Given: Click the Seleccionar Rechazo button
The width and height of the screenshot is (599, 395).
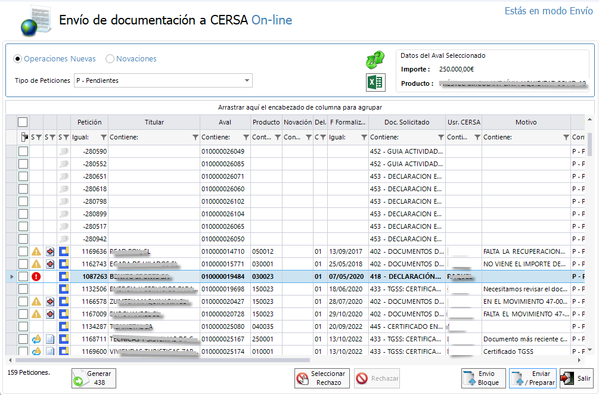Looking at the screenshot, I should click(322, 378).
